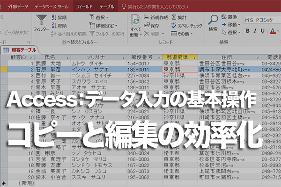Open the フリガナ column dropdown arrow
Viewport: 281px width, 187px height.
[123, 58]
